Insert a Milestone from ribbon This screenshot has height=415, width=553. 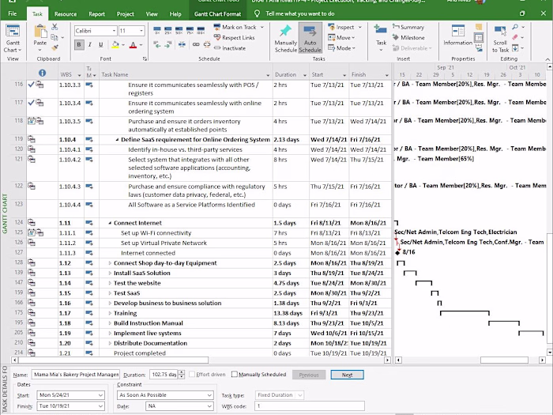(x=407, y=37)
